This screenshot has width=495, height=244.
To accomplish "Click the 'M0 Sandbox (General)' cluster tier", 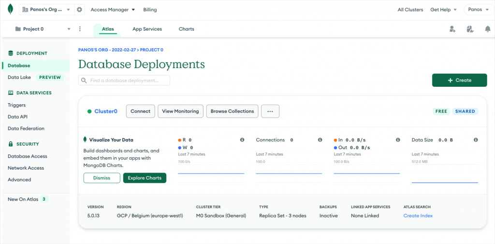I will click(221, 216).
